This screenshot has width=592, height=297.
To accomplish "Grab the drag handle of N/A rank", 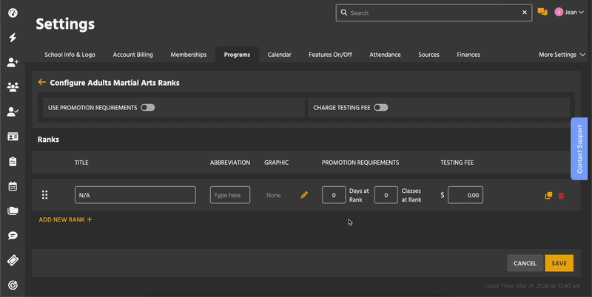I will coord(44,195).
